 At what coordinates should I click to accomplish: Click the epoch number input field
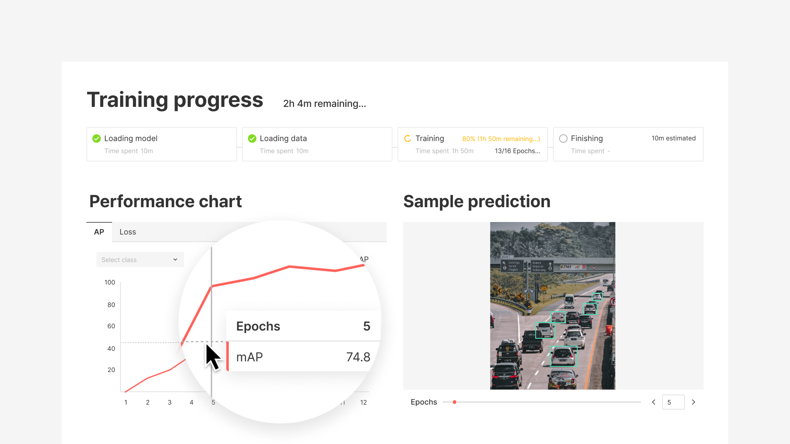(x=673, y=402)
